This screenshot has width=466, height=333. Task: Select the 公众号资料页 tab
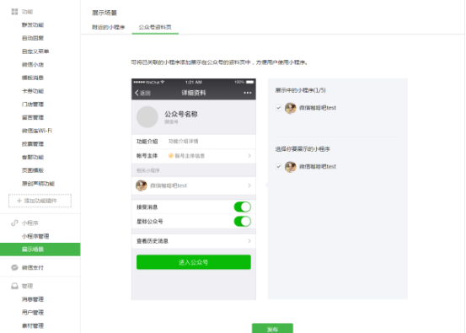coord(155,27)
